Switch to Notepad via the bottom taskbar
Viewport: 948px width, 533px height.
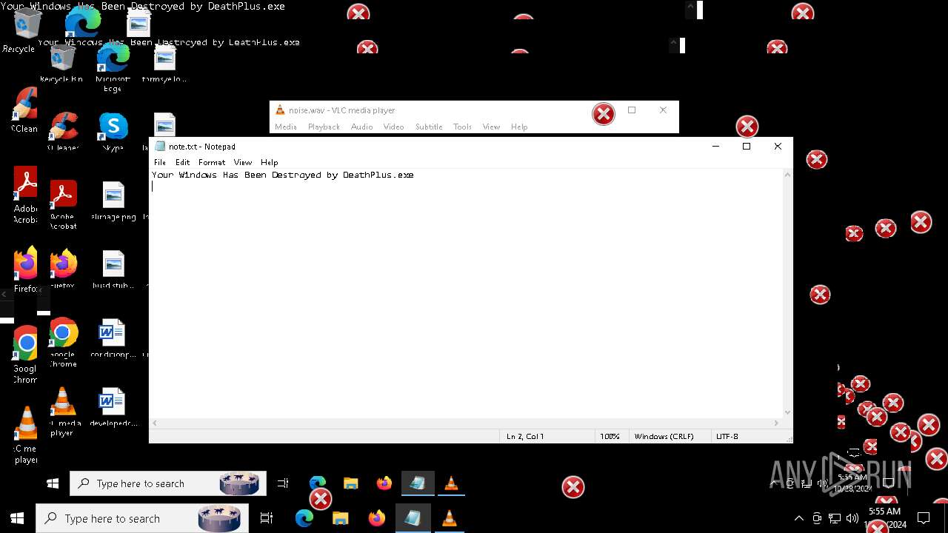pos(413,518)
